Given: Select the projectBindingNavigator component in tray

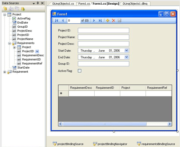Looking at the screenshot, I should coord(110,144).
